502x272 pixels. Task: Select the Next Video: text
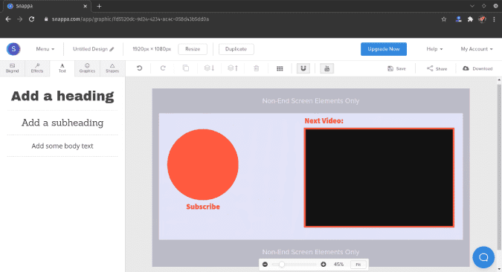(324, 120)
